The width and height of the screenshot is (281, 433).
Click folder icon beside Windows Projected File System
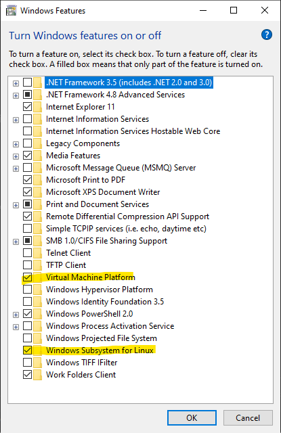(x=37, y=338)
